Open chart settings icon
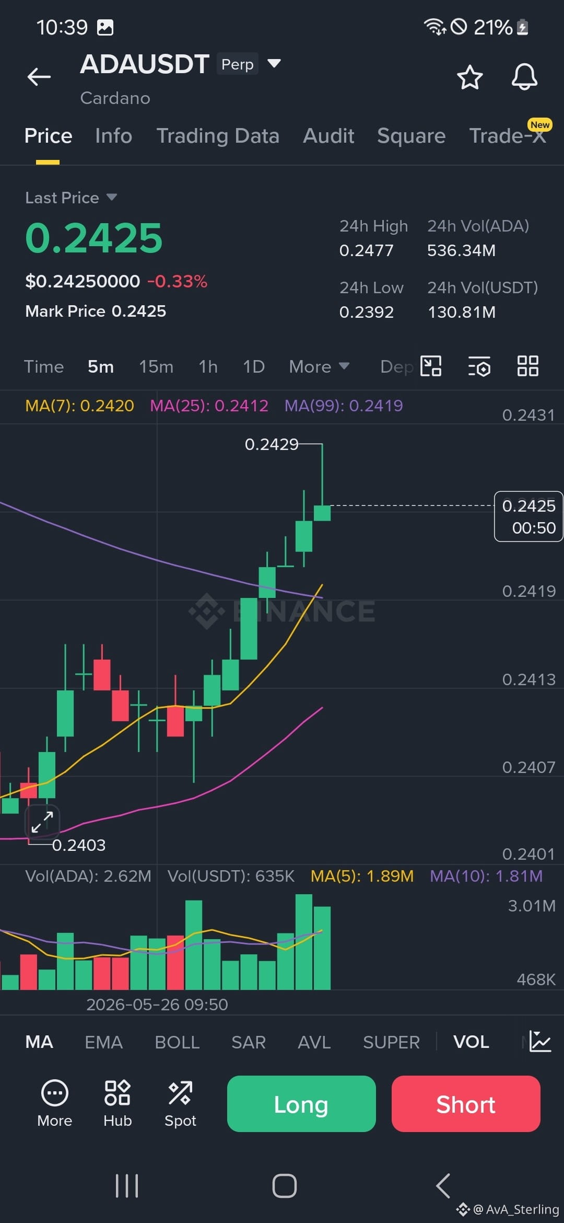 point(479,366)
